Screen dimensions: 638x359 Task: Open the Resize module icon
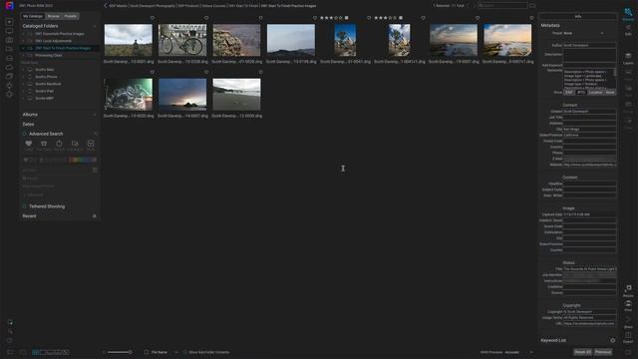click(628, 290)
